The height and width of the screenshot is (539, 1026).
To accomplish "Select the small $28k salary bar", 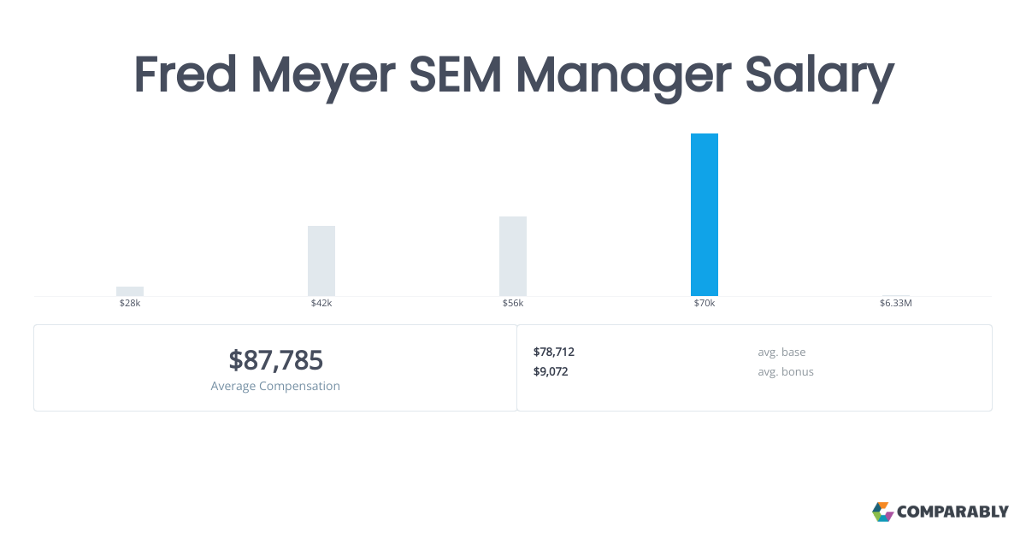I will coord(130,291).
